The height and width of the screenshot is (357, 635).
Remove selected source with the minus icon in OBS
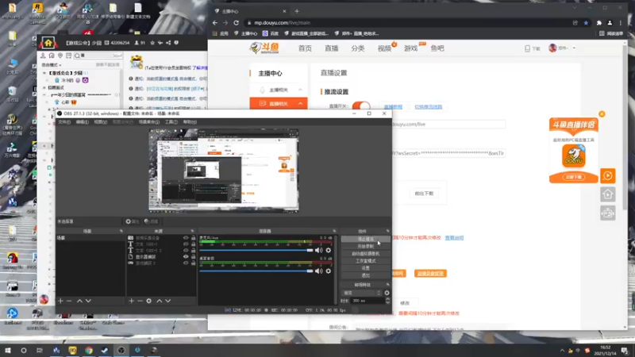(x=140, y=301)
